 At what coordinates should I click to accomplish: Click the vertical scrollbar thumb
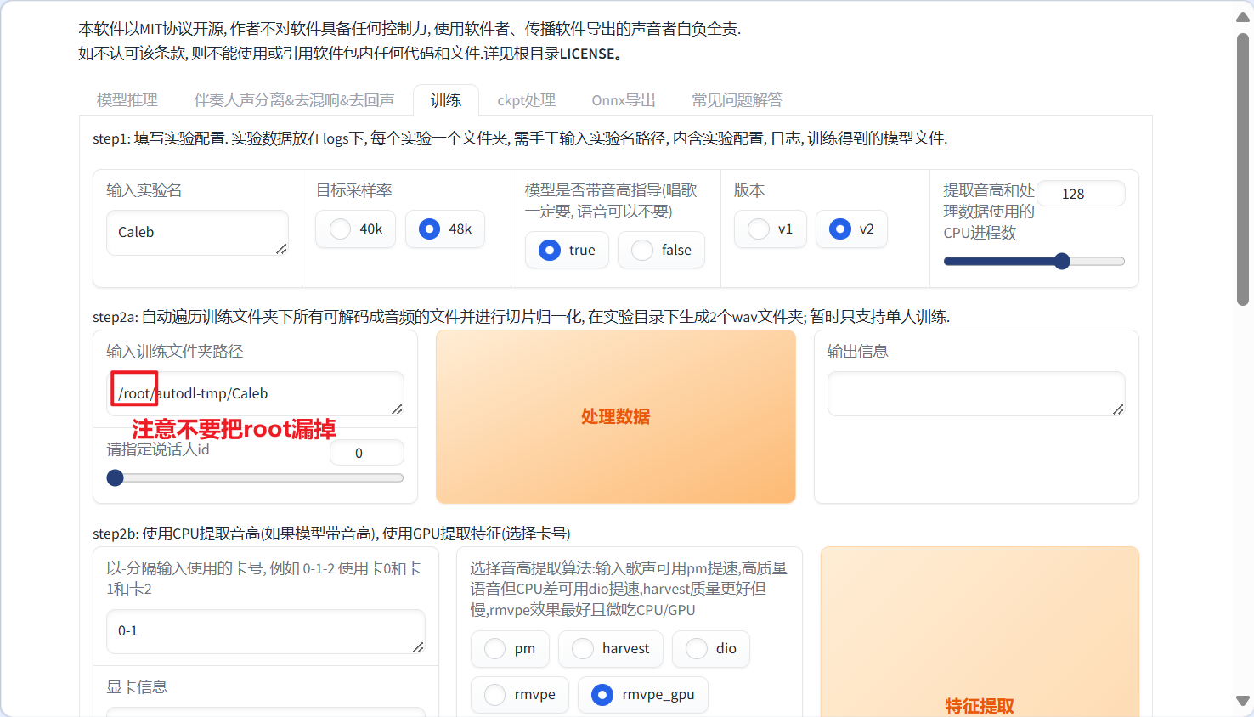1243,169
